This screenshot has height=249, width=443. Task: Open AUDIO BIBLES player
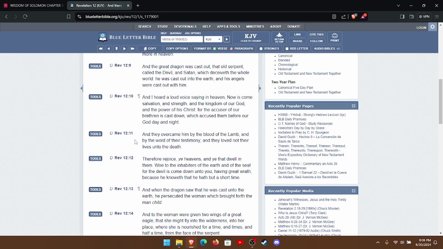click(x=327, y=49)
